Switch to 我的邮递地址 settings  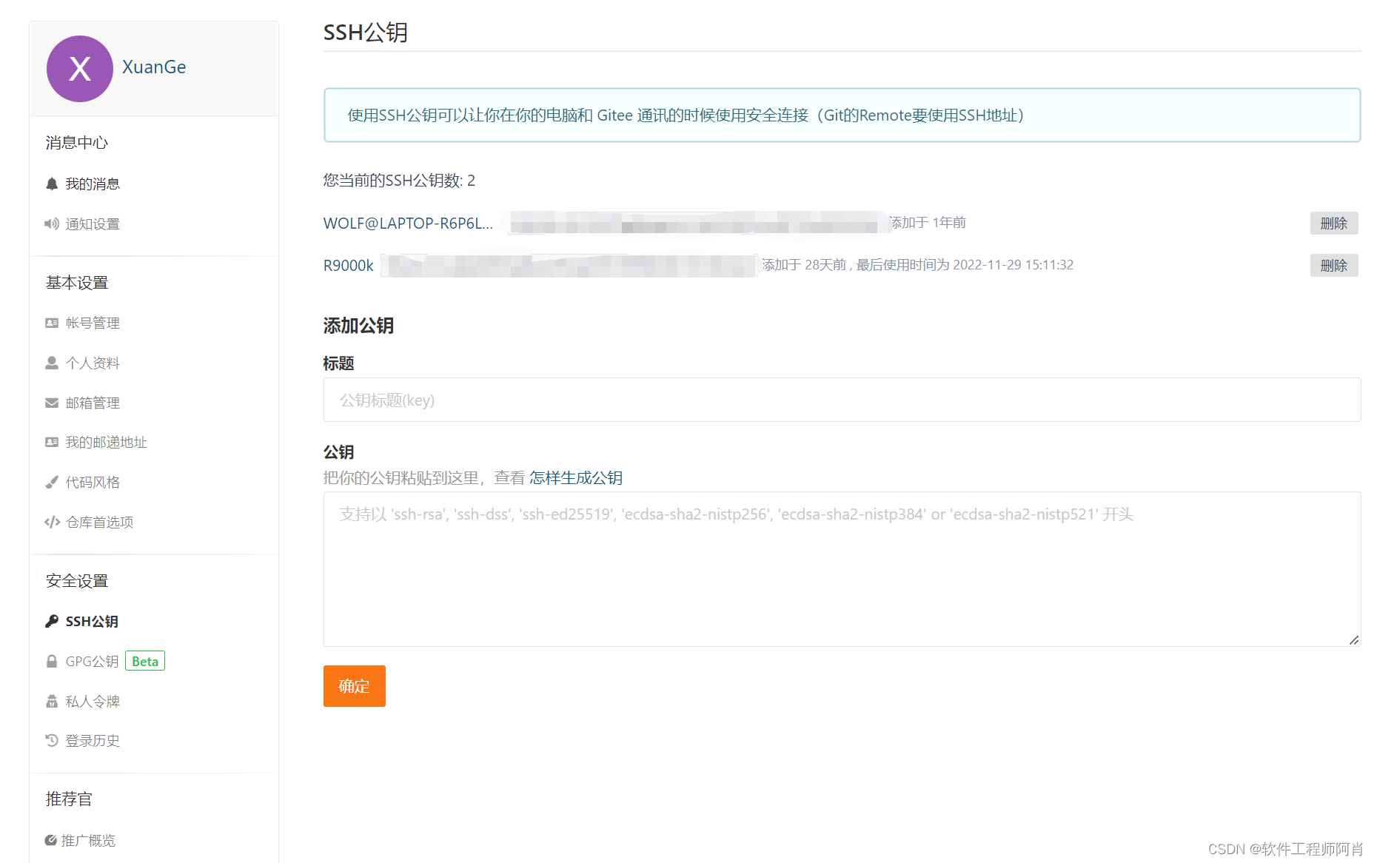[x=105, y=442]
